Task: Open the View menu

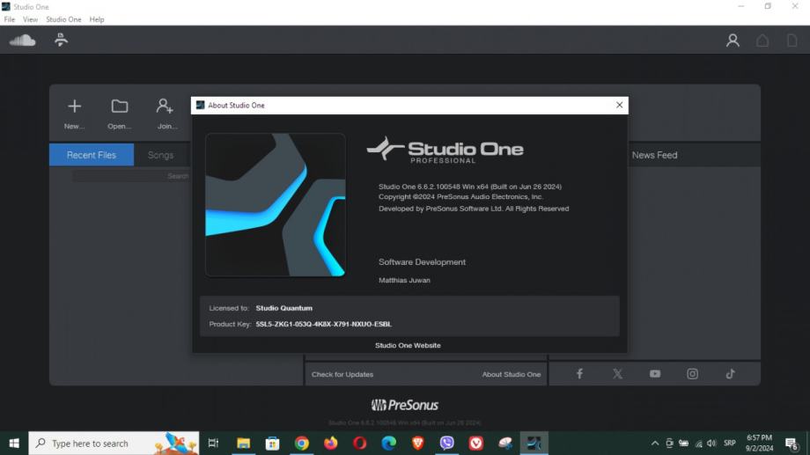Action: tap(30, 19)
